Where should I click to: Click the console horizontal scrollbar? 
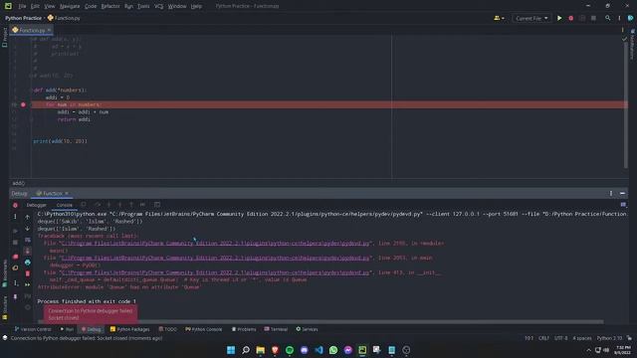click(x=319, y=322)
